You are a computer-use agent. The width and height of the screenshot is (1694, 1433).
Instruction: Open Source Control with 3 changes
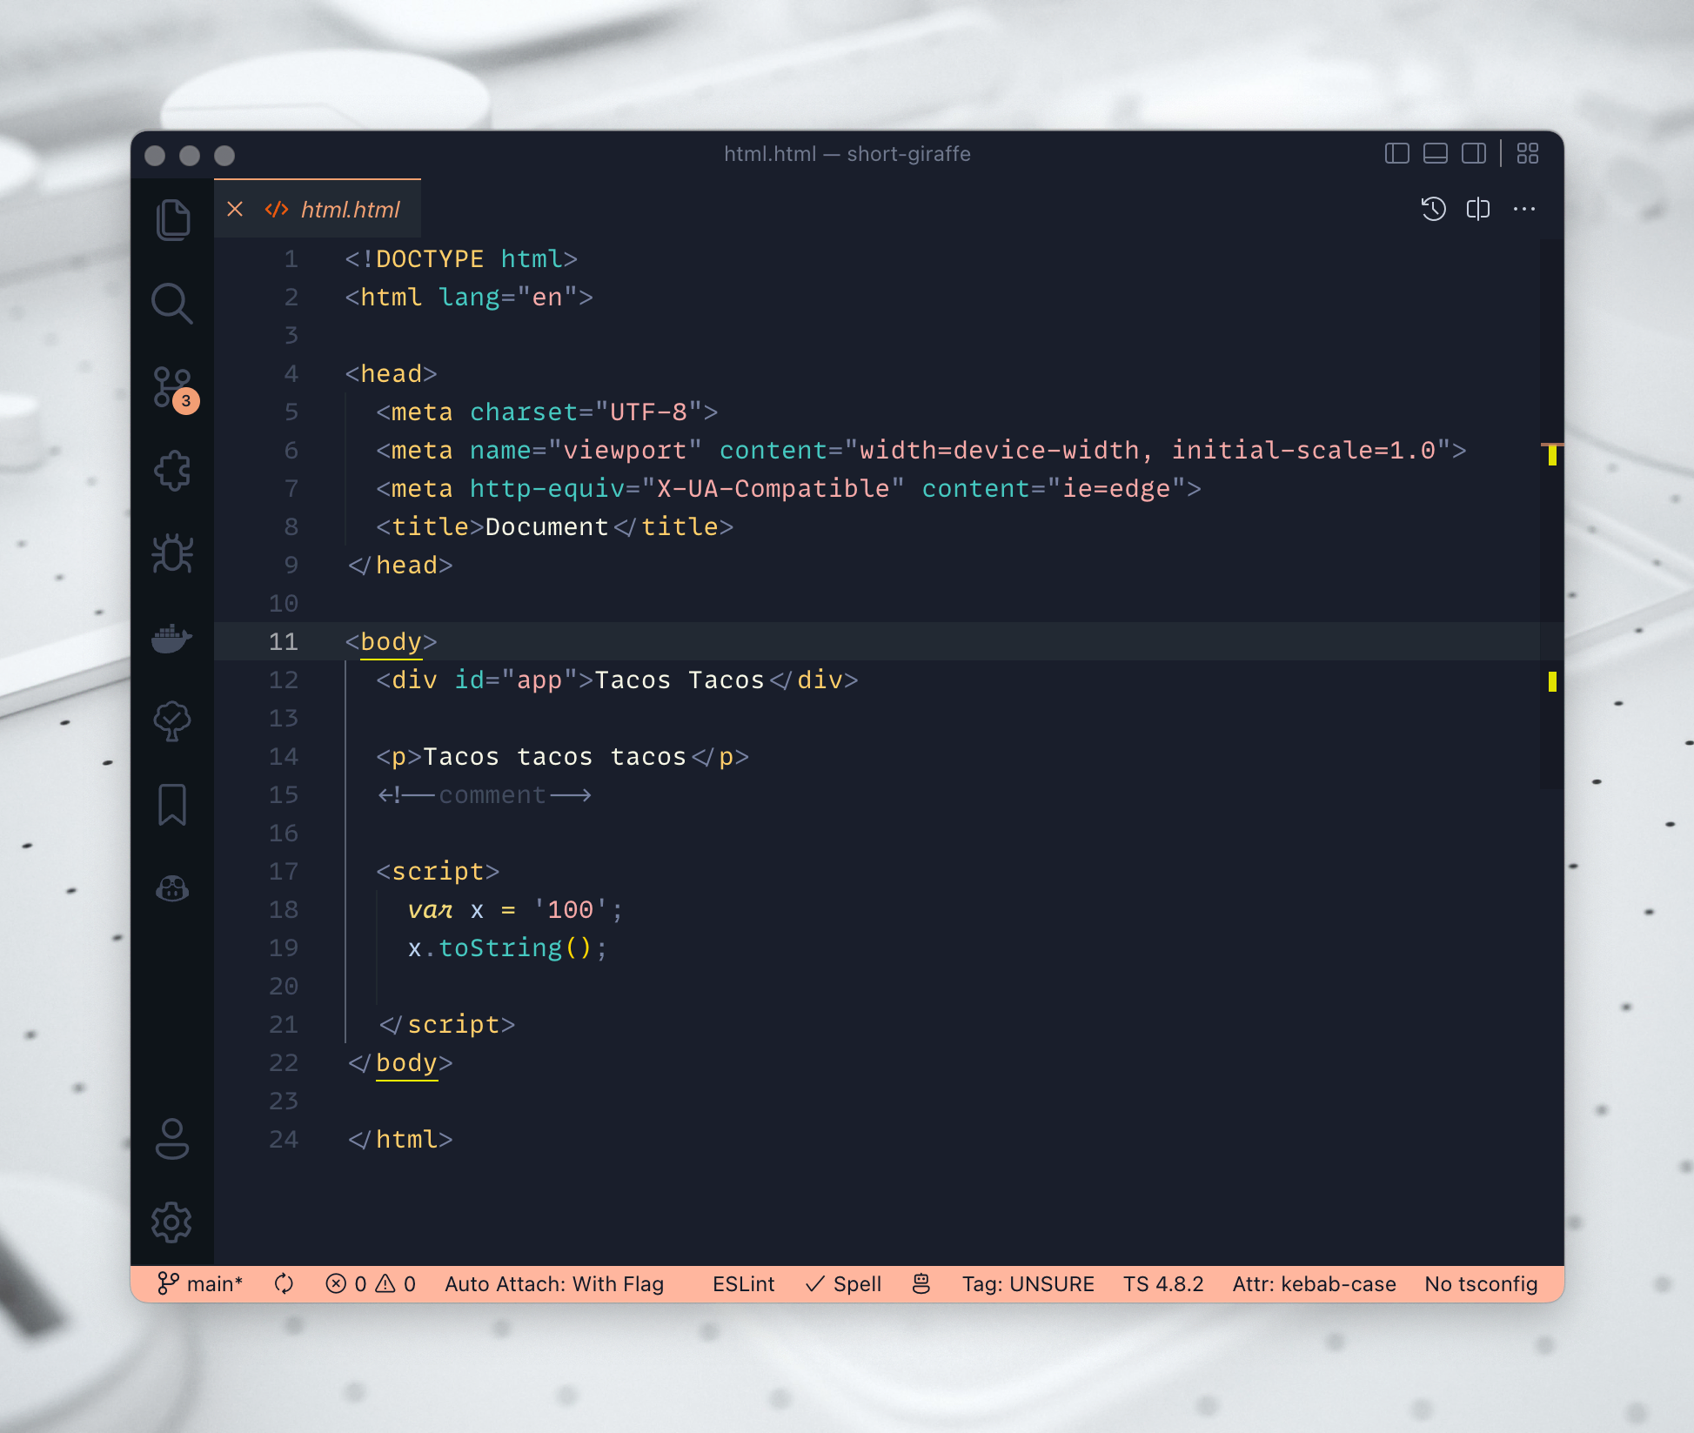coord(172,388)
